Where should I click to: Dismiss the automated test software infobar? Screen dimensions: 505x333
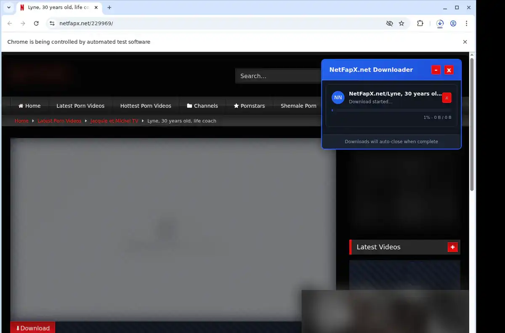coord(465,42)
